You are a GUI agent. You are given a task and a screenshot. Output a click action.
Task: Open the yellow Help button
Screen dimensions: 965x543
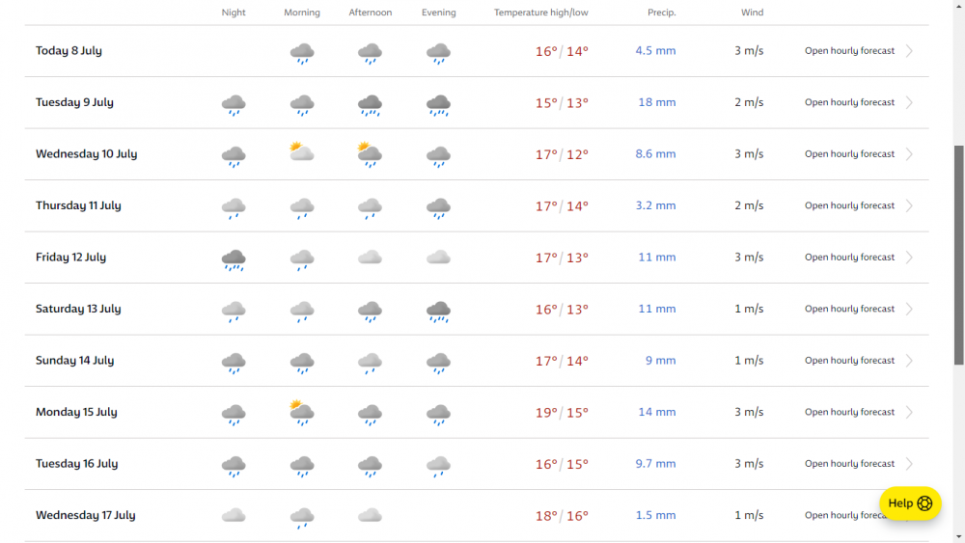[910, 503]
